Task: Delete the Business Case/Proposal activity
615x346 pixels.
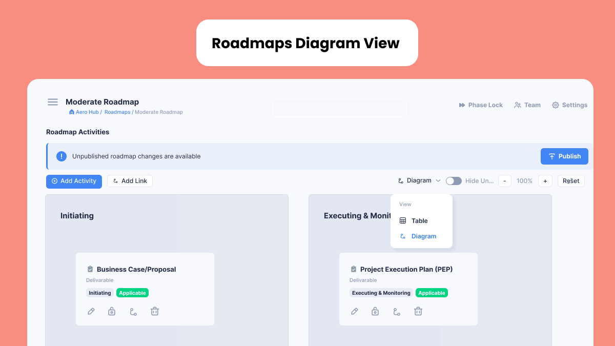Action: pos(155,311)
